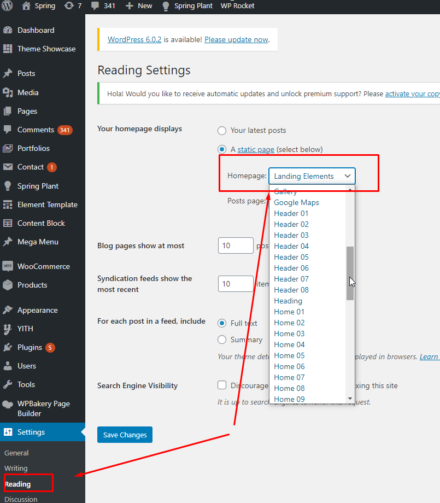Screen dimensions: 440x503
Task: Choose Google Maps in the dropdown list
Action: 296,202
